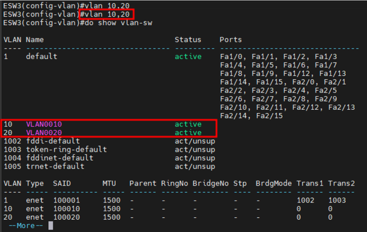Click the Trans2 column header

click(341, 183)
